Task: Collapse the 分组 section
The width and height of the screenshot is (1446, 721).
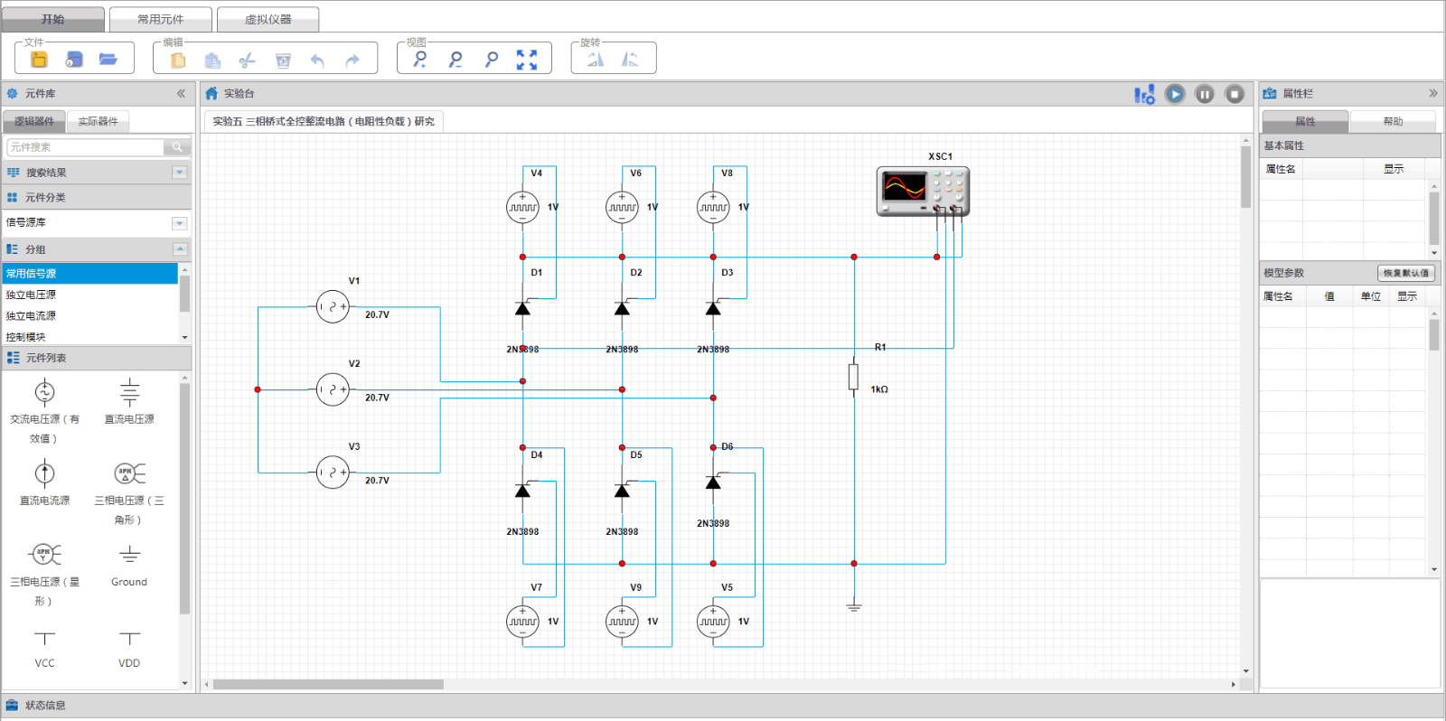Action: coord(180,249)
